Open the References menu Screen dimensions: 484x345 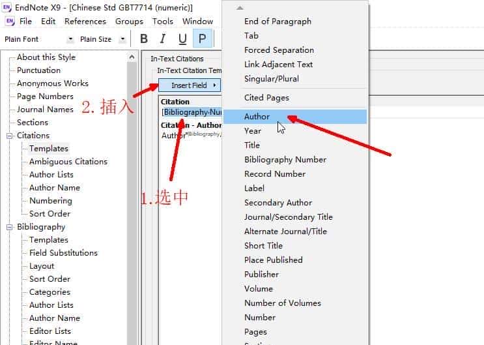point(85,22)
